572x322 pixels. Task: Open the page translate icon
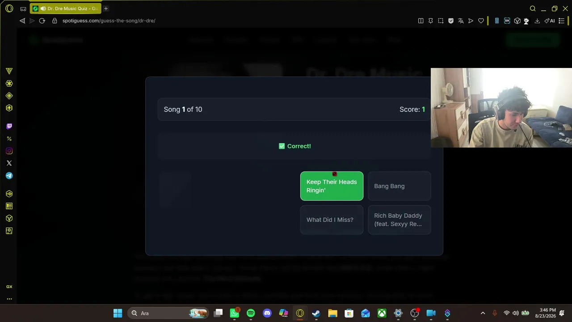click(461, 21)
